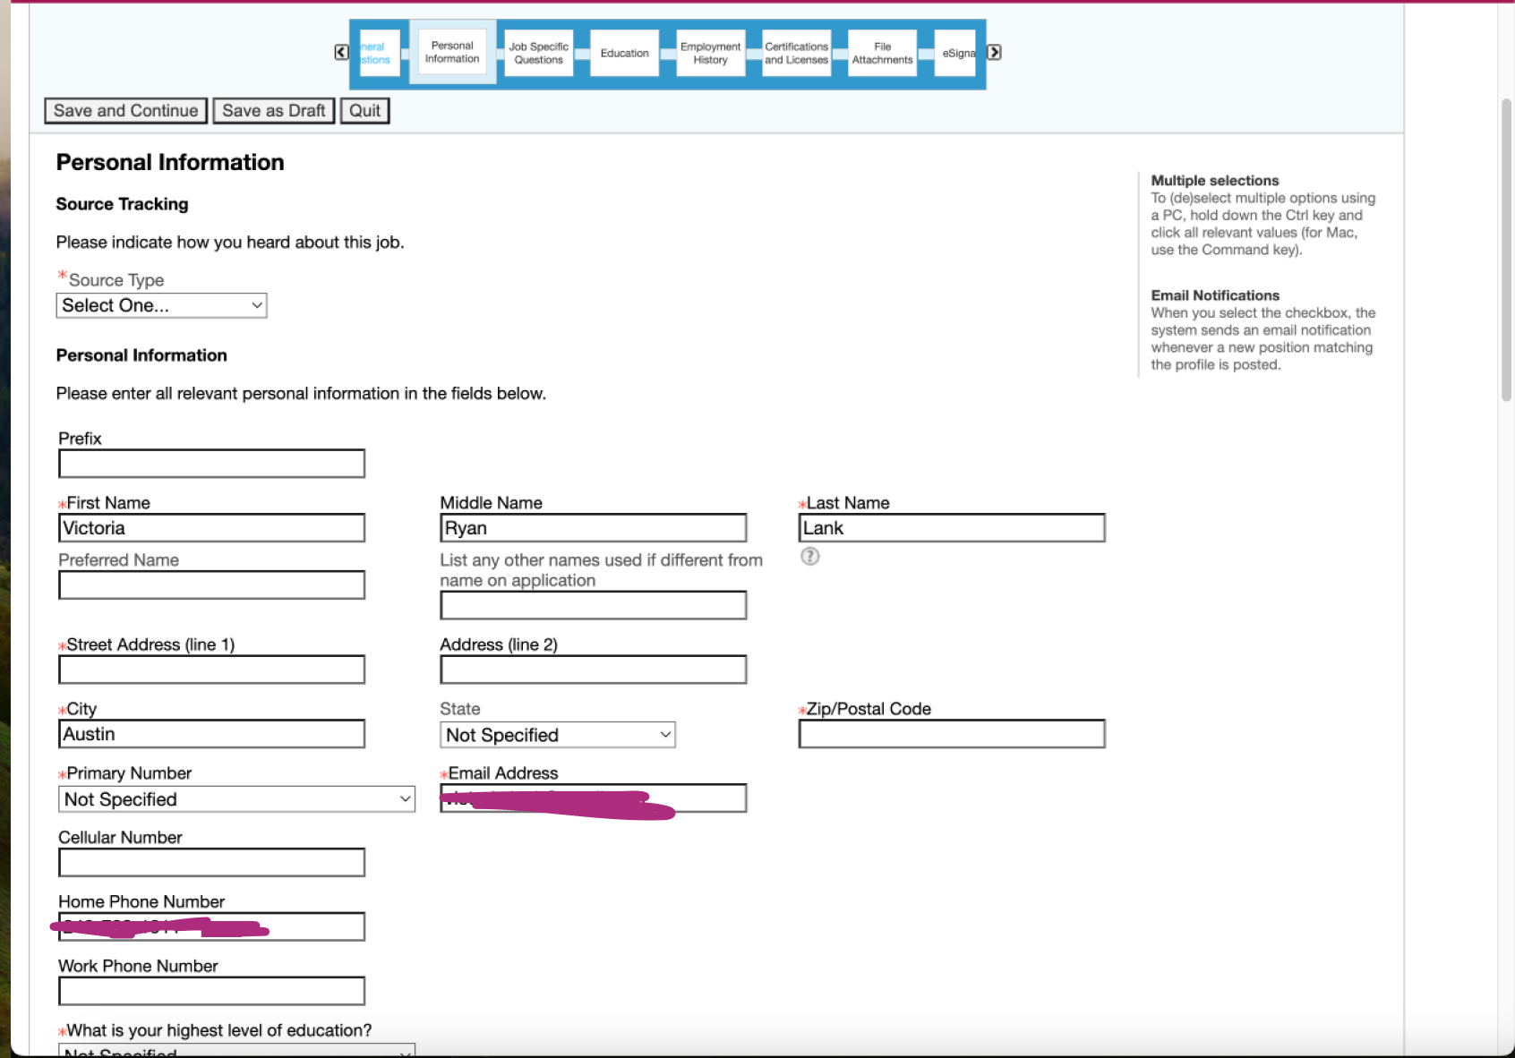Go to the File Attachments step
Image resolution: width=1515 pixels, height=1058 pixels.
[882, 53]
